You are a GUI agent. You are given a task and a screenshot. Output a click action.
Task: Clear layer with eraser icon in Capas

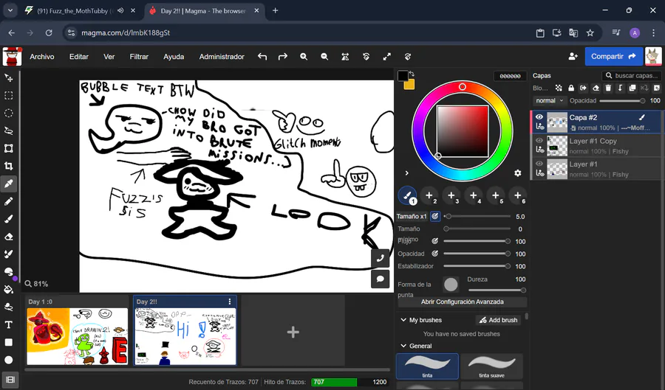point(596,88)
